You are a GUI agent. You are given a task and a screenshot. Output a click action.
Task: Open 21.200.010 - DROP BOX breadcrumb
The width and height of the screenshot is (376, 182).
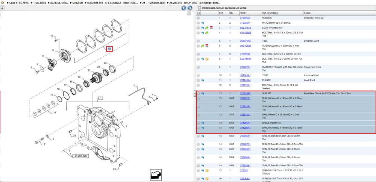tap(195, 3)
